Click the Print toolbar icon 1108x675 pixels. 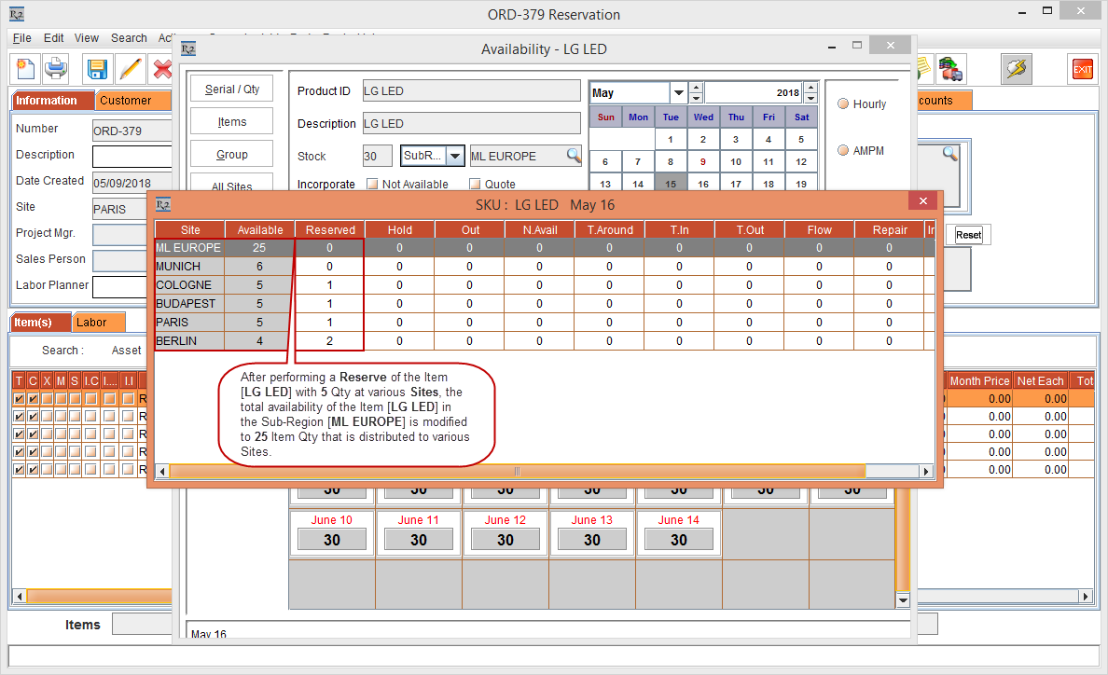pos(57,69)
